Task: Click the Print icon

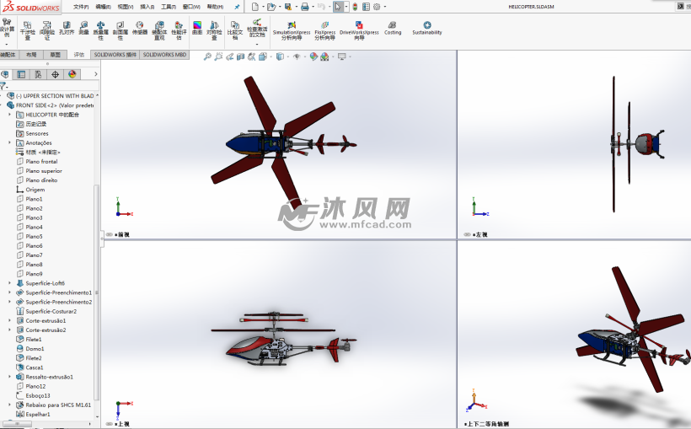Action: click(x=304, y=7)
